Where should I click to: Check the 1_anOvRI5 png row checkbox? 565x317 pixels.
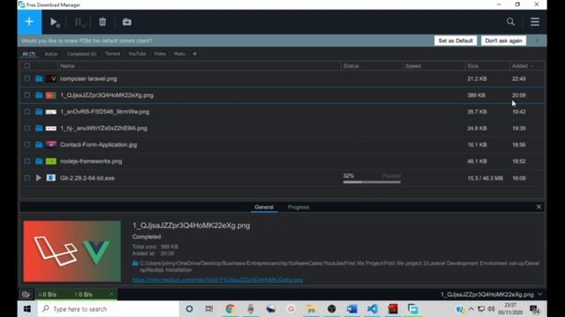(27, 112)
